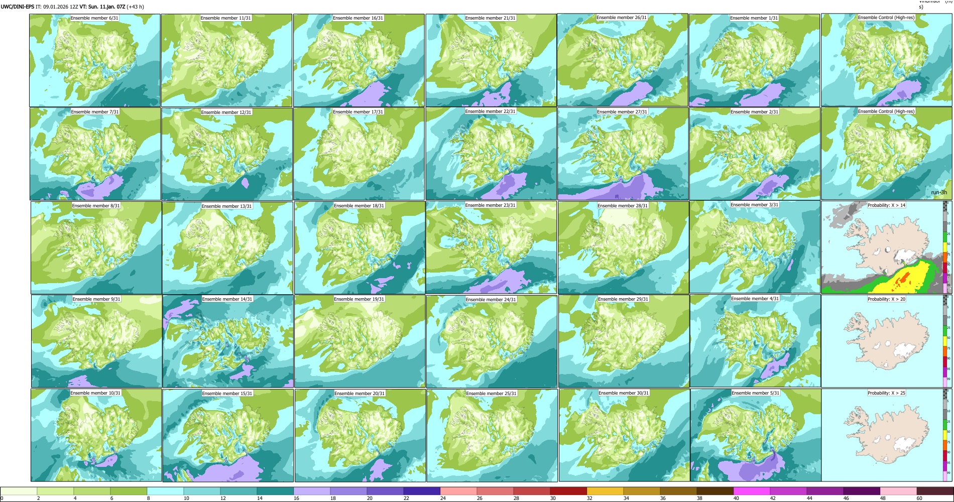Select the 38–40 dark brown legend swatch
Screen dimensions: 954x502
(715, 491)
